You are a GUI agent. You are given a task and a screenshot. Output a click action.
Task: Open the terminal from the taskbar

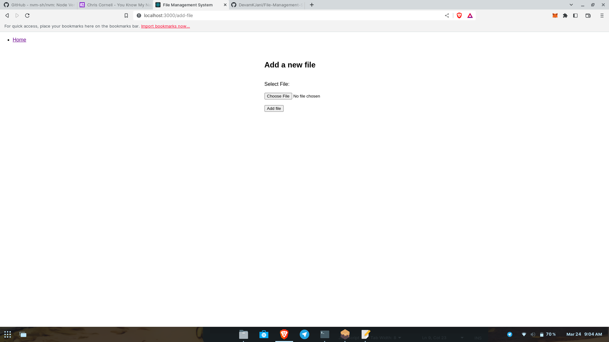tap(324, 334)
